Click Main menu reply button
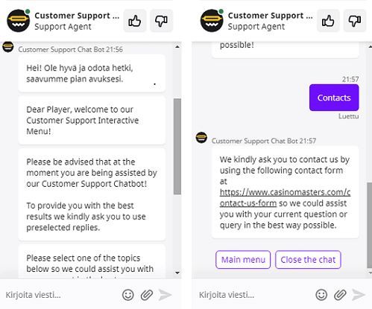372x309 pixels. point(243,260)
